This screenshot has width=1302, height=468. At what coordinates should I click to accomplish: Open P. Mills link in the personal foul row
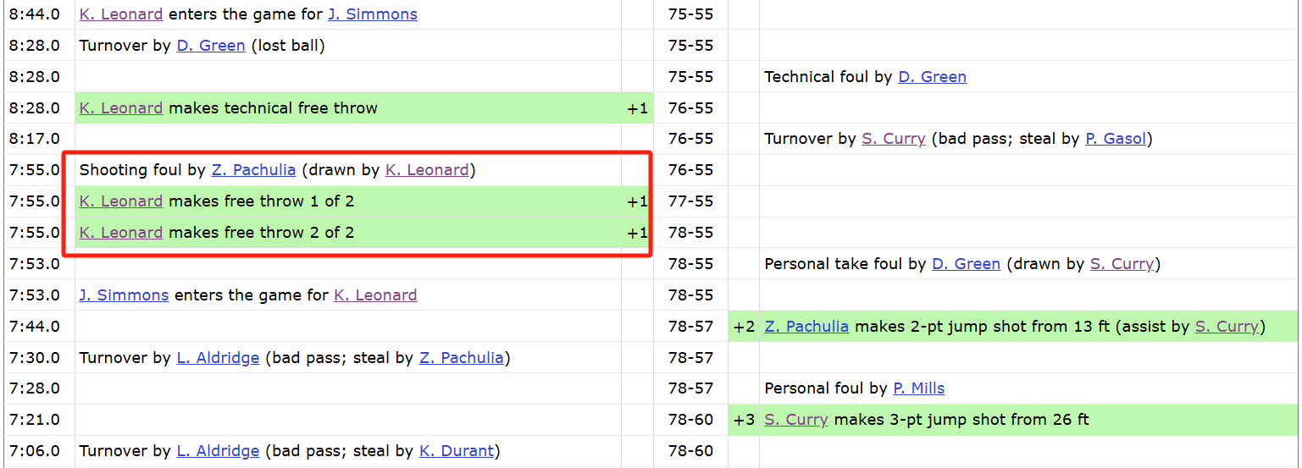pos(919,388)
